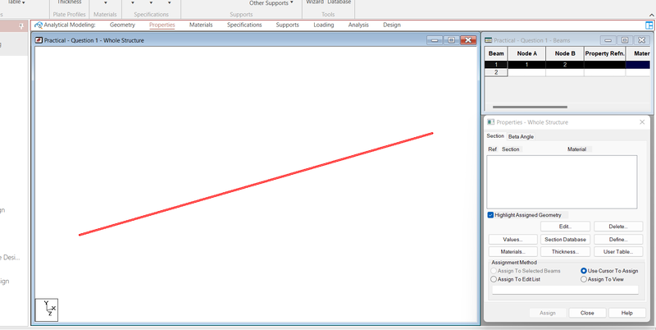Click the Node A column header
Image resolution: width=656 pixels, height=330 pixels.
pos(526,53)
